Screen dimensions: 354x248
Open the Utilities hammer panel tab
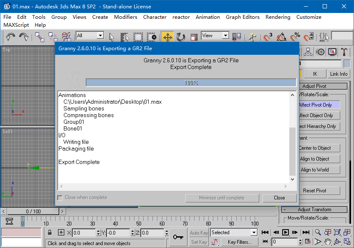(x=344, y=52)
